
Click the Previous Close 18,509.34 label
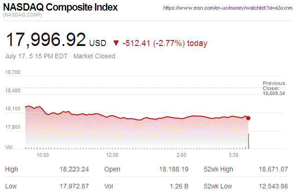click(x=274, y=88)
